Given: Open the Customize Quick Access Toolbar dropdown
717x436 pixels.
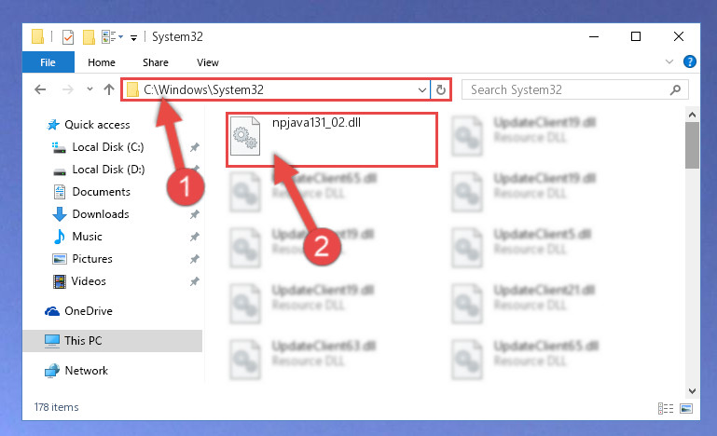Looking at the screenshot, I should pos(133,38).
